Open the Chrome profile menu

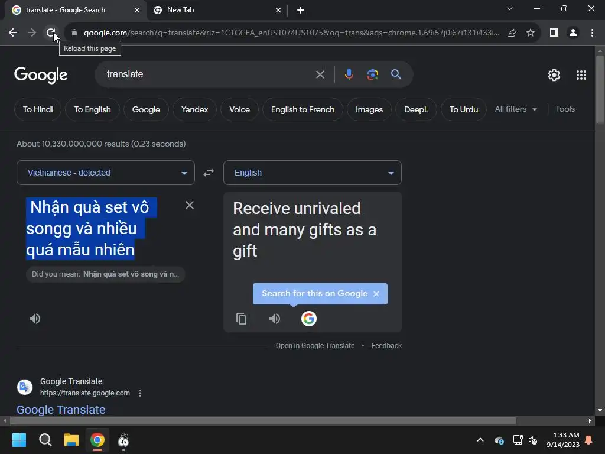[573, 33]
